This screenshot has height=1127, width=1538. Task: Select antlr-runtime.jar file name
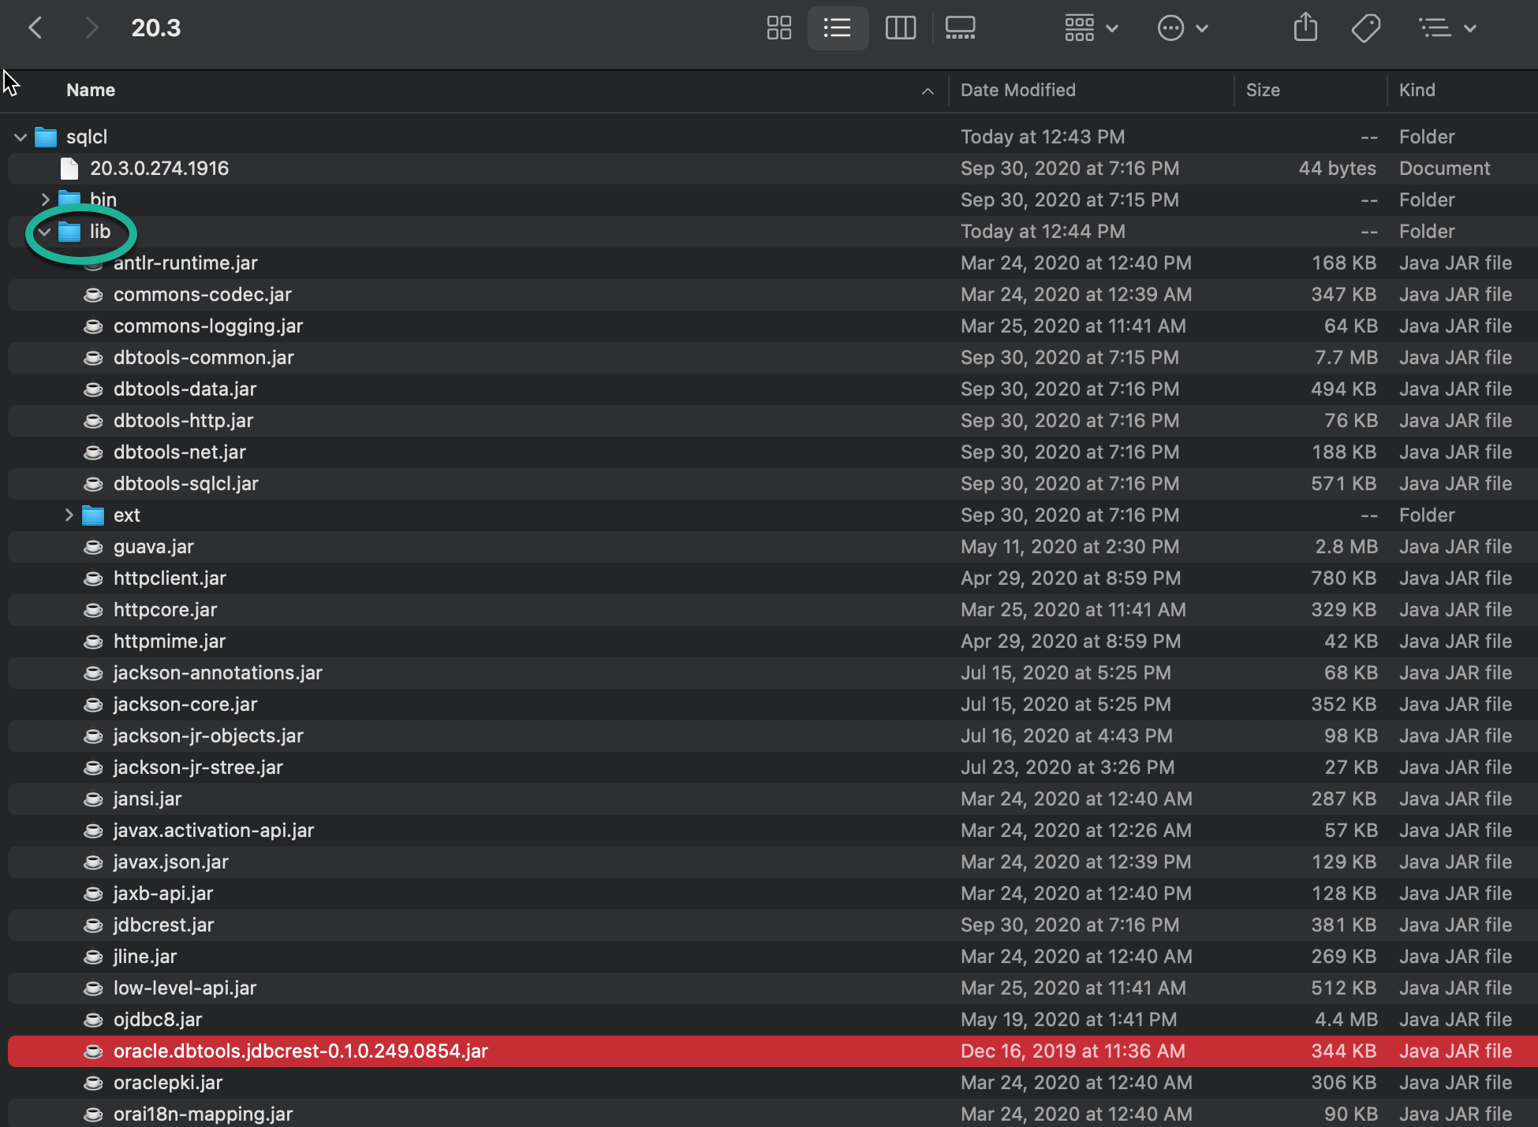pos(185,263)
